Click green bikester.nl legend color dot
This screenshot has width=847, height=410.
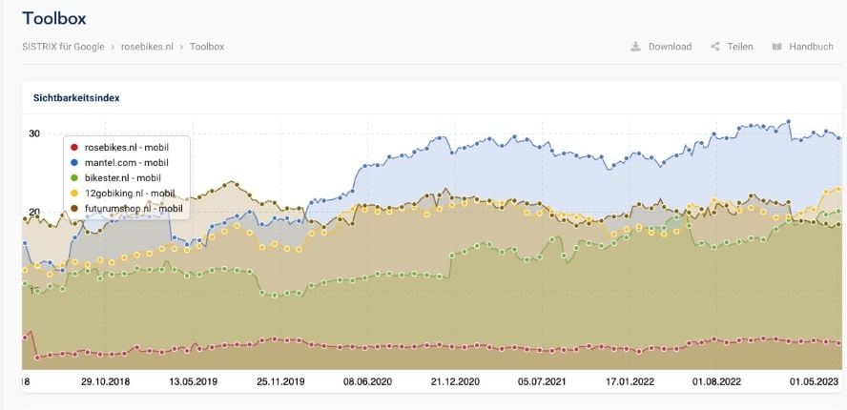coord(74,177)
